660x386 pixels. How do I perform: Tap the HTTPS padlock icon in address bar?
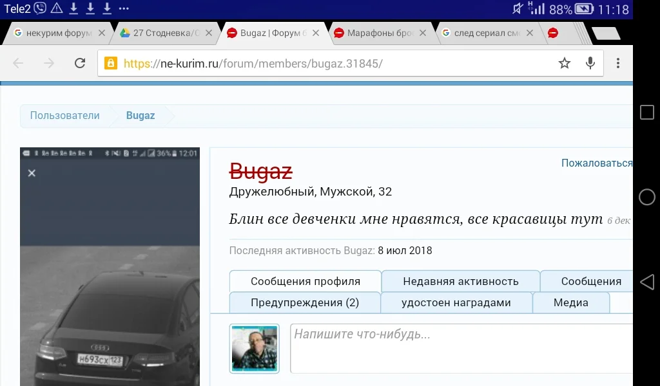coord(111,63)
